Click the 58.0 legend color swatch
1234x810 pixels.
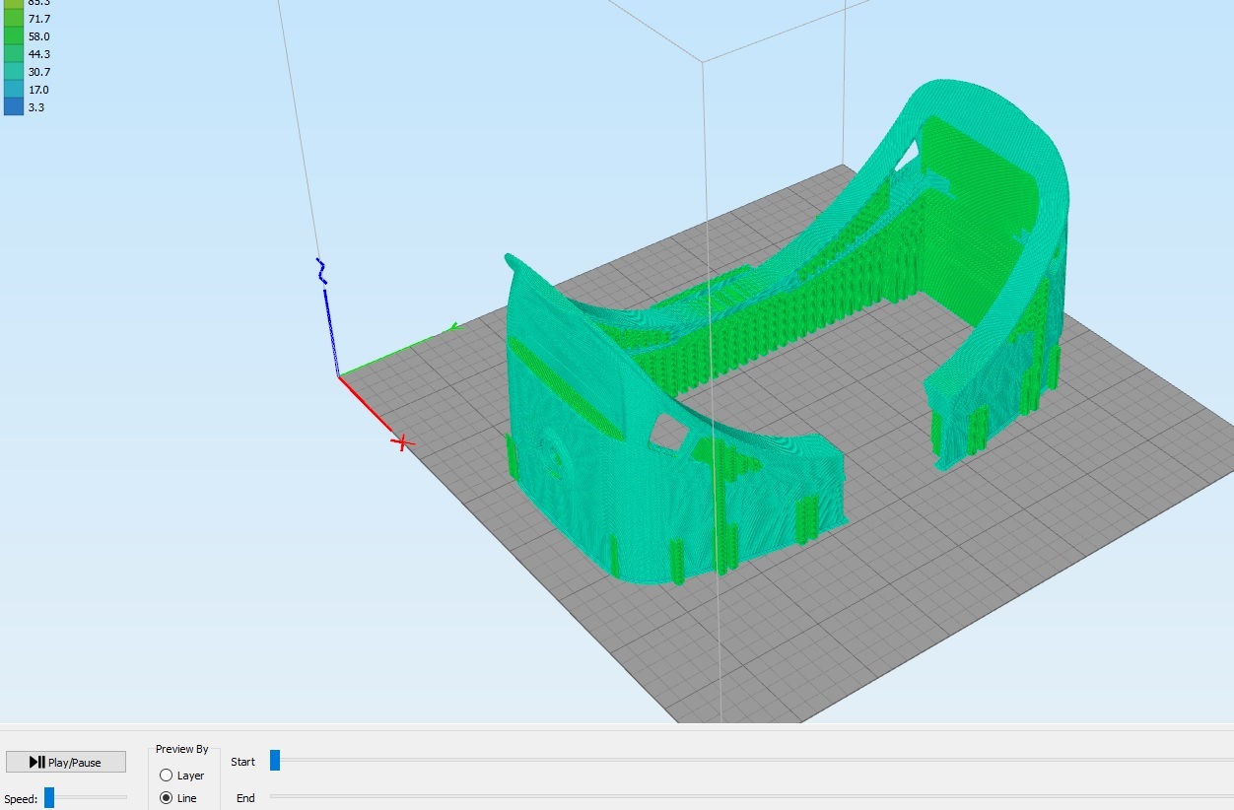tap(14, 36)
